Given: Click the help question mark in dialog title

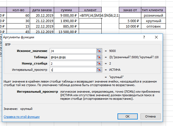Looking at the screenshot, I should (x=144, y=37).
